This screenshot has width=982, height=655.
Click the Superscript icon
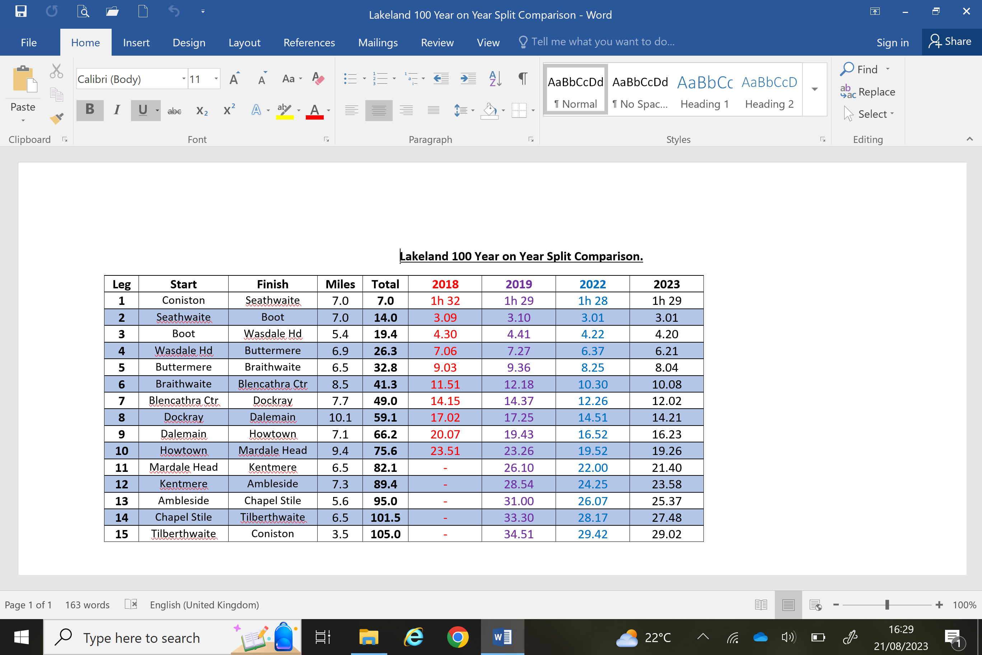point(229,110)
